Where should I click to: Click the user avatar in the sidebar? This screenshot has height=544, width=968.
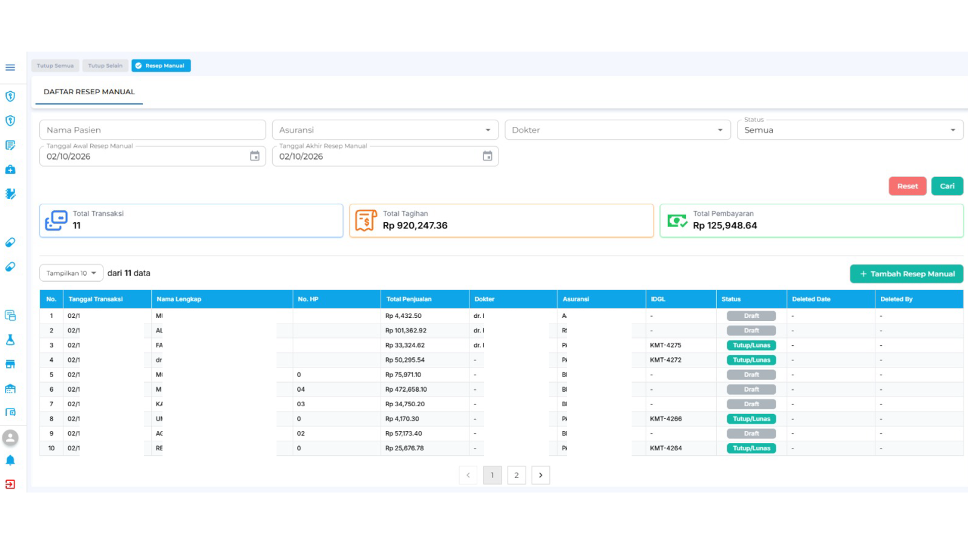tap(10, 438)
